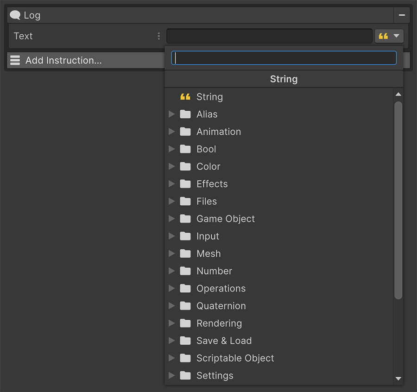
Task: Click the Operations folder icon
Action: point(185,289)
